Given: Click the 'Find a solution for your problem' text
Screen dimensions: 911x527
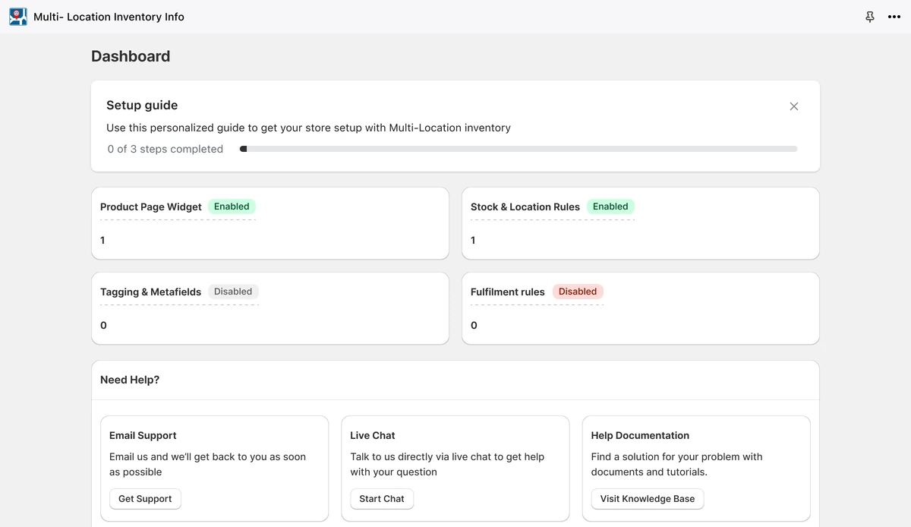Looking at the screenshot, I should (677, 464).
